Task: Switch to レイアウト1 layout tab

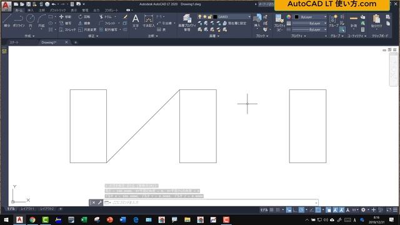Action: pyautogui.click(x=27, y=209)
